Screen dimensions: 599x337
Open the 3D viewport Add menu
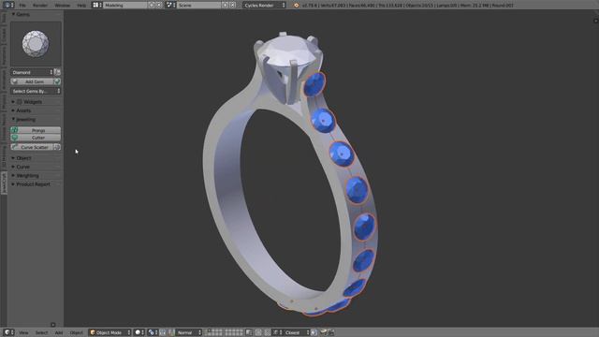[58, 333]
